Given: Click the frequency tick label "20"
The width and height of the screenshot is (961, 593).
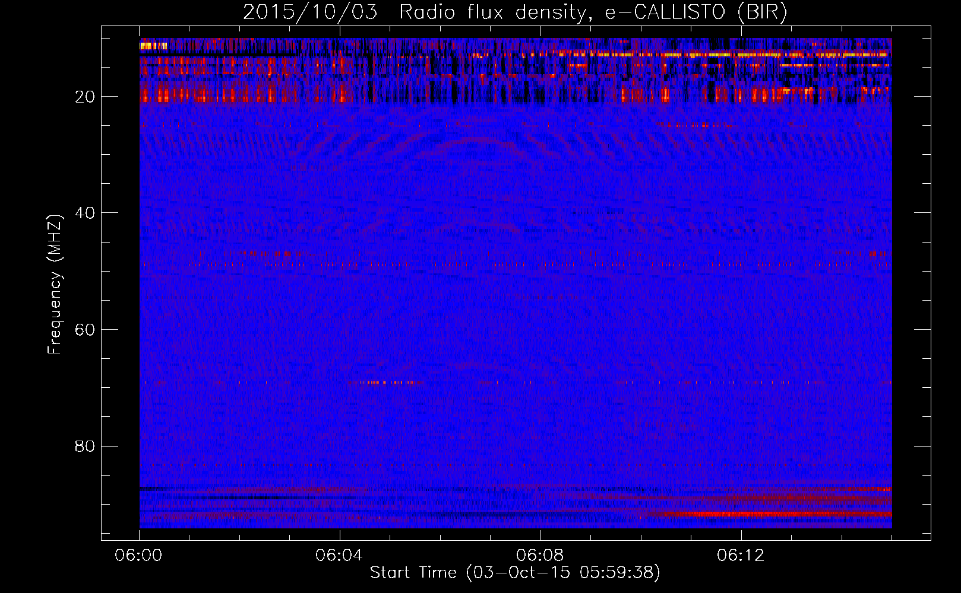Looking at the screenshot, I should click(x=86, y=97).
